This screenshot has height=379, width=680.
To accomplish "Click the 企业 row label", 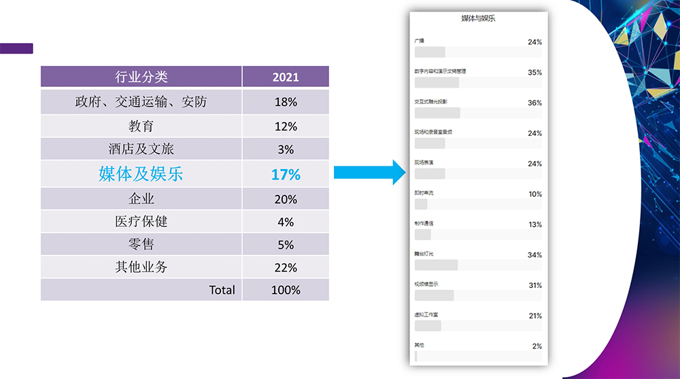I will (x=141, y=199).
